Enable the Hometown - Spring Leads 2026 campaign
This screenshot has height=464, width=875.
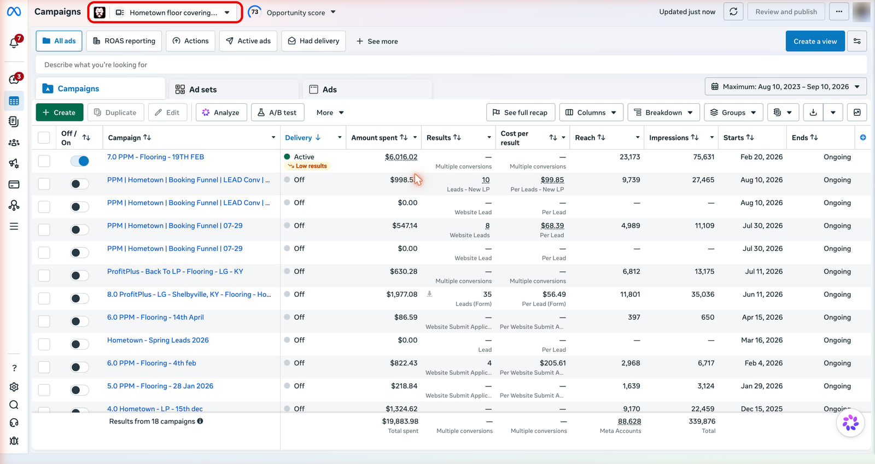79,344
